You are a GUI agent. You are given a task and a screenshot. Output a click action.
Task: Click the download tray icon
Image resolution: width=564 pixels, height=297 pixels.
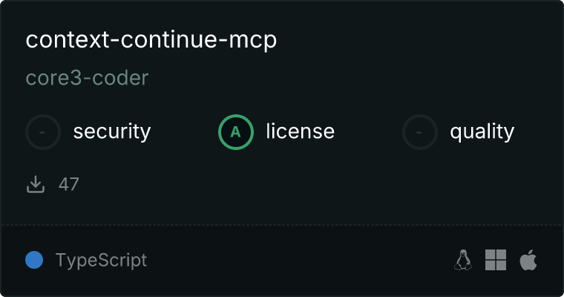(x=36, y=184)
